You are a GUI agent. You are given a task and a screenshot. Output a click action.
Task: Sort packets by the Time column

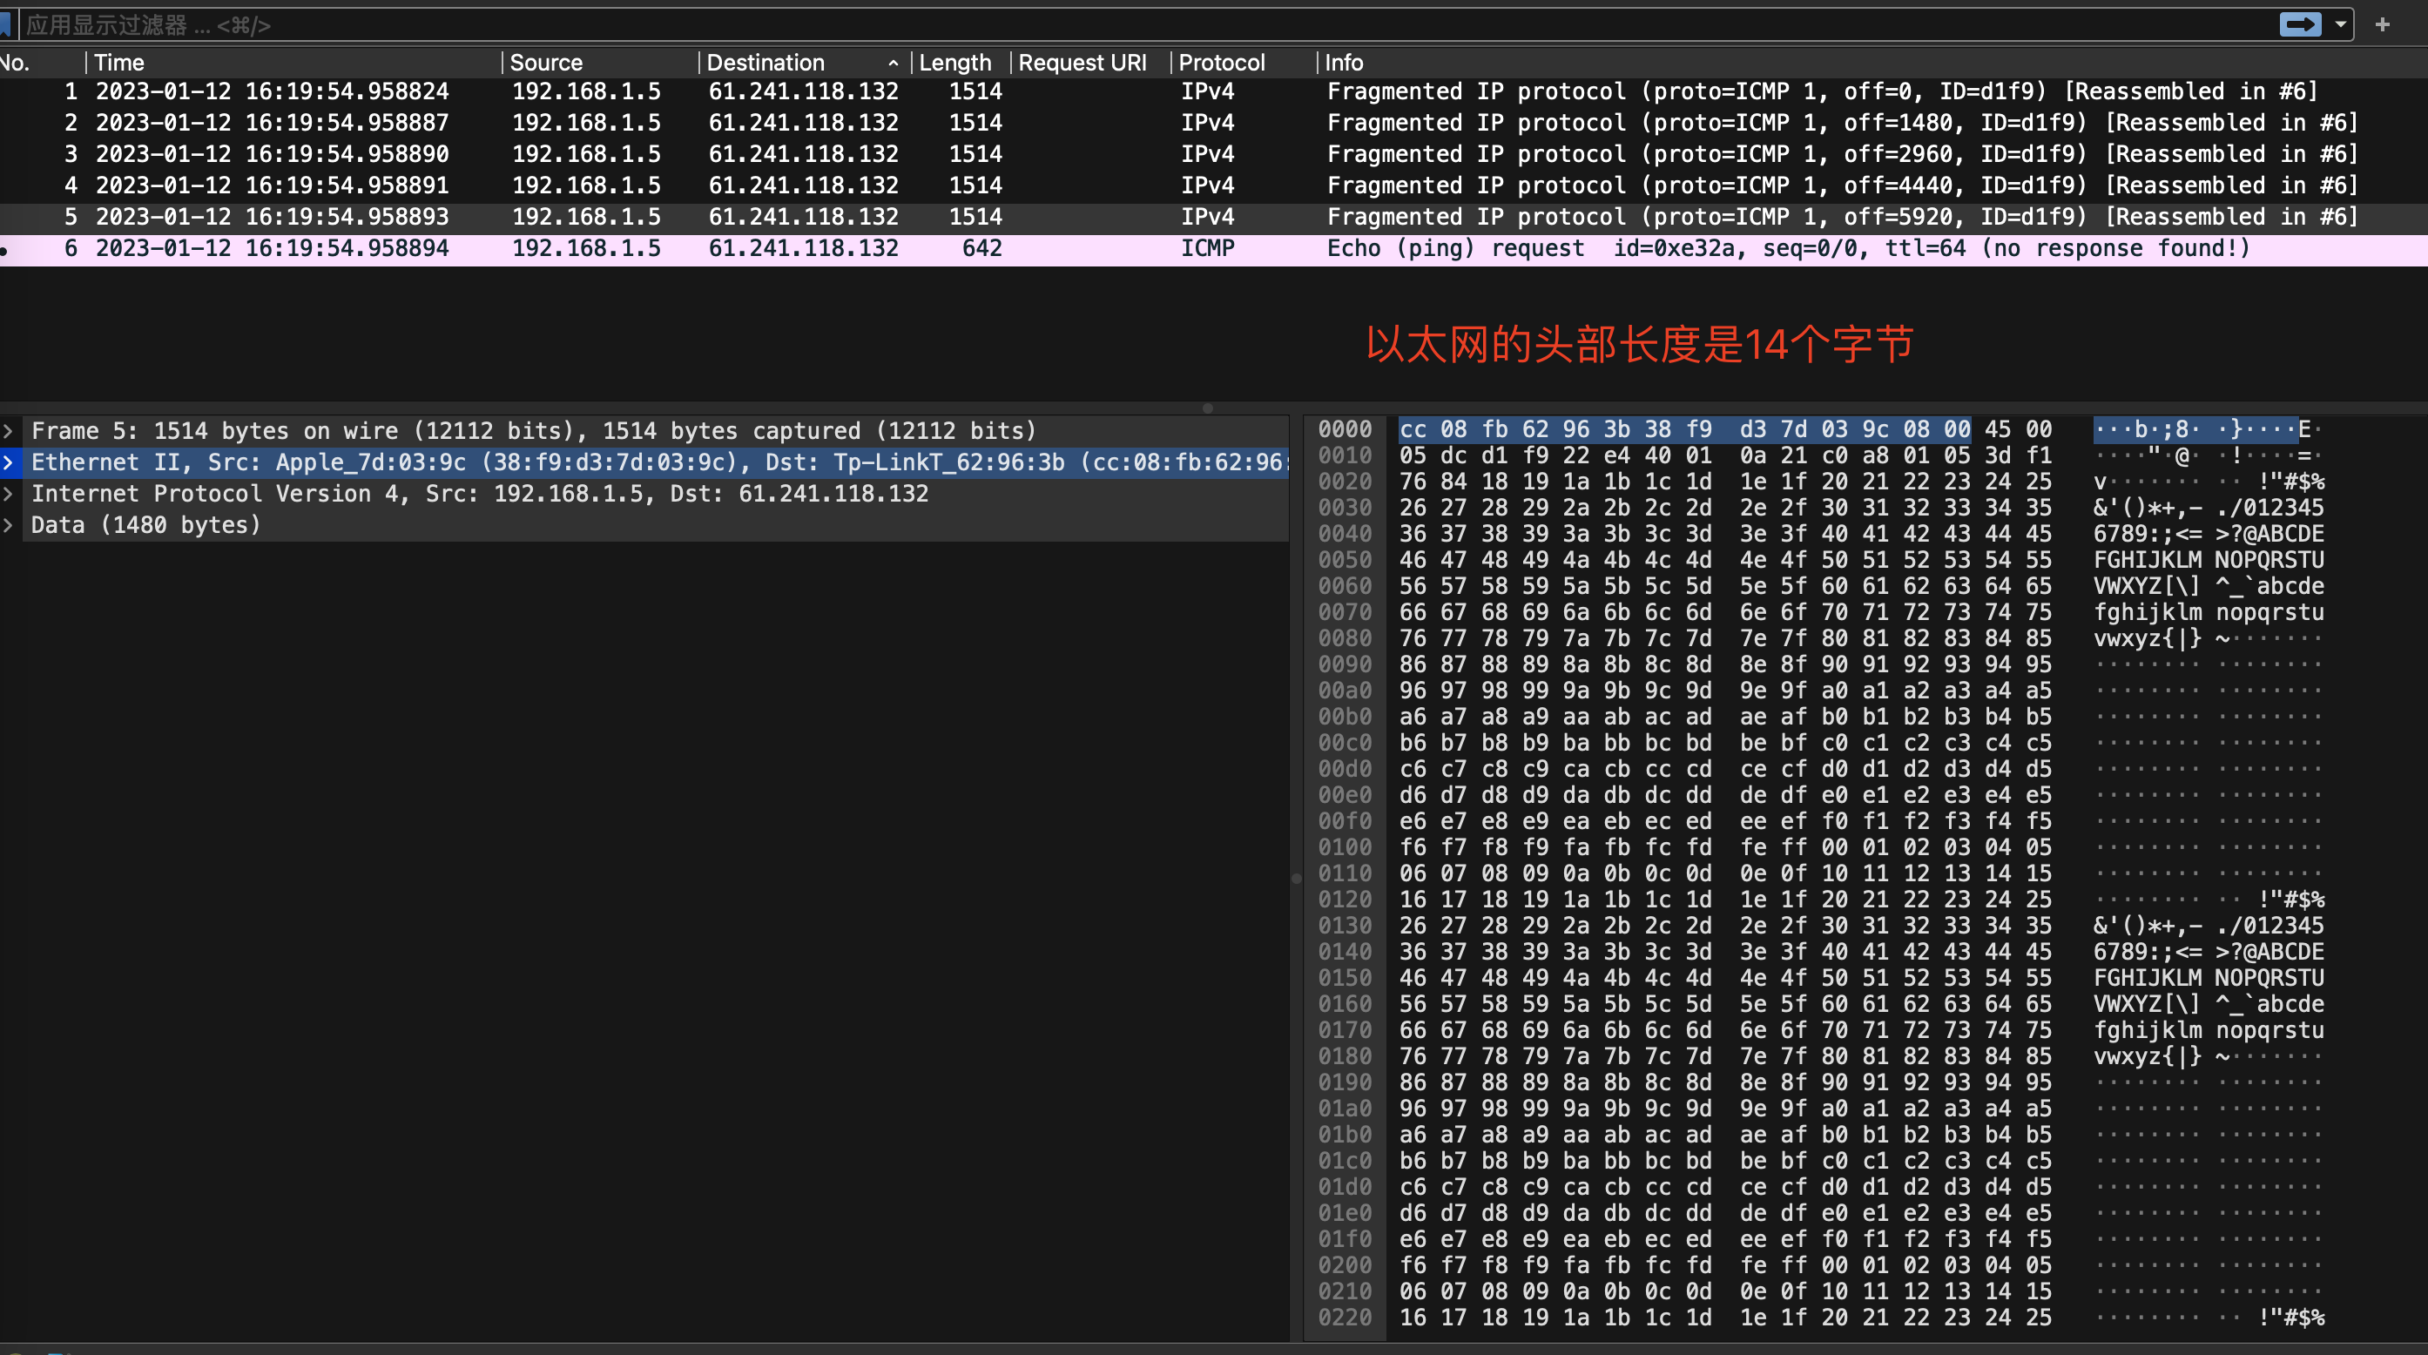(293, 62)
